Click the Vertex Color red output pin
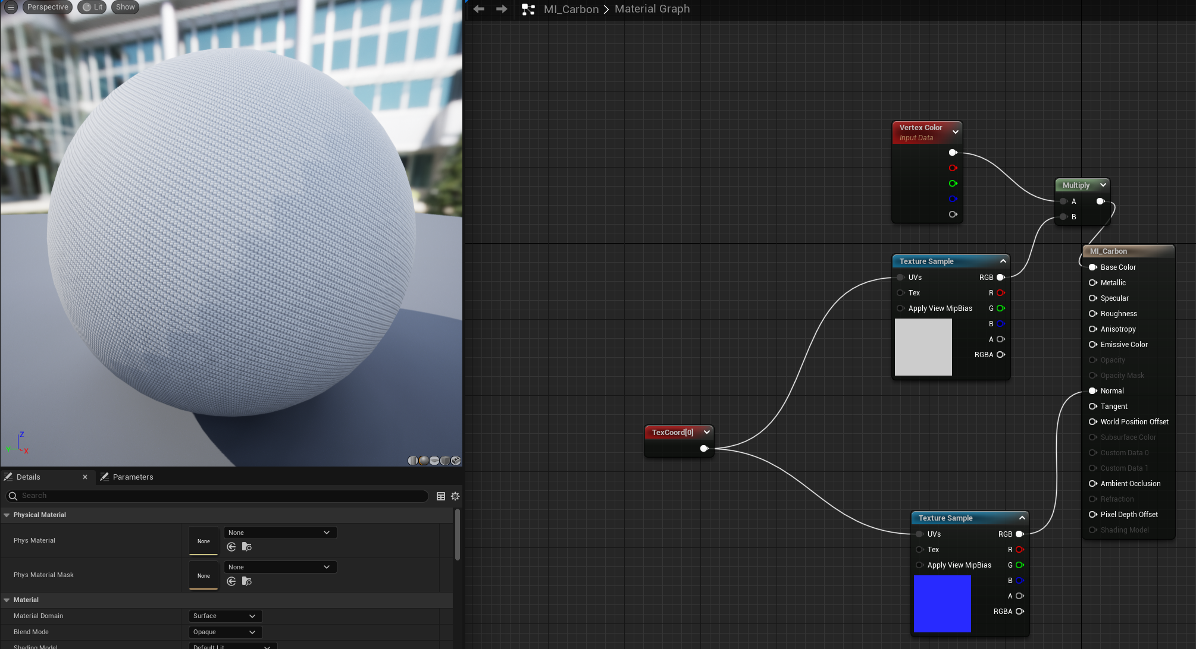1196x649 pixels. [x=953, y=168]
